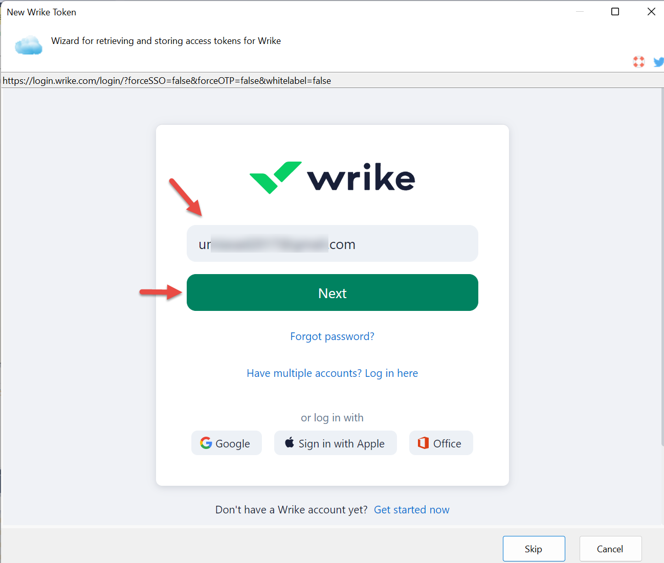The height and width of the screenshot is (563, 664).
Task: Log in using the Office button
Action: (x=440, y=443)
